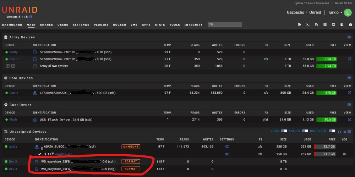The image size is (355, 177).
Task: Open adata device settings gears icon
Action: click(x=227, y=146)
